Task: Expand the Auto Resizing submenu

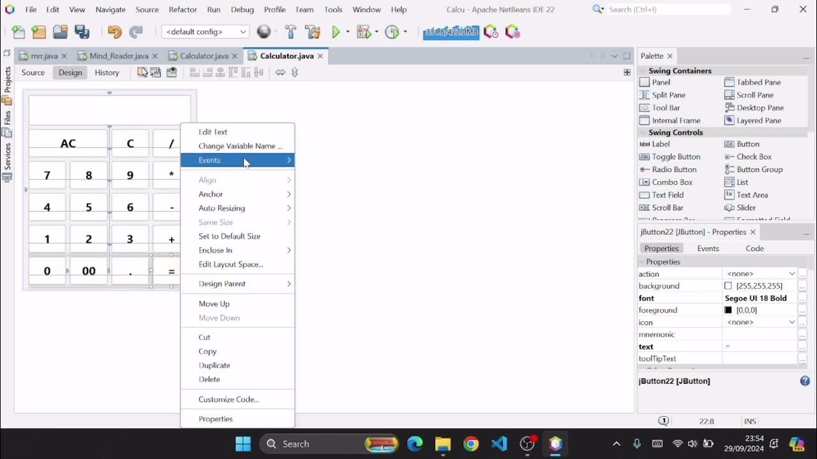Action: pos(237,208)
